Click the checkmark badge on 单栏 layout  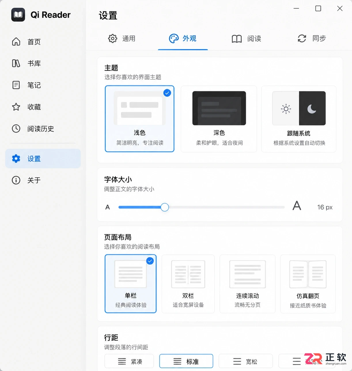click(x=150, y=261)
